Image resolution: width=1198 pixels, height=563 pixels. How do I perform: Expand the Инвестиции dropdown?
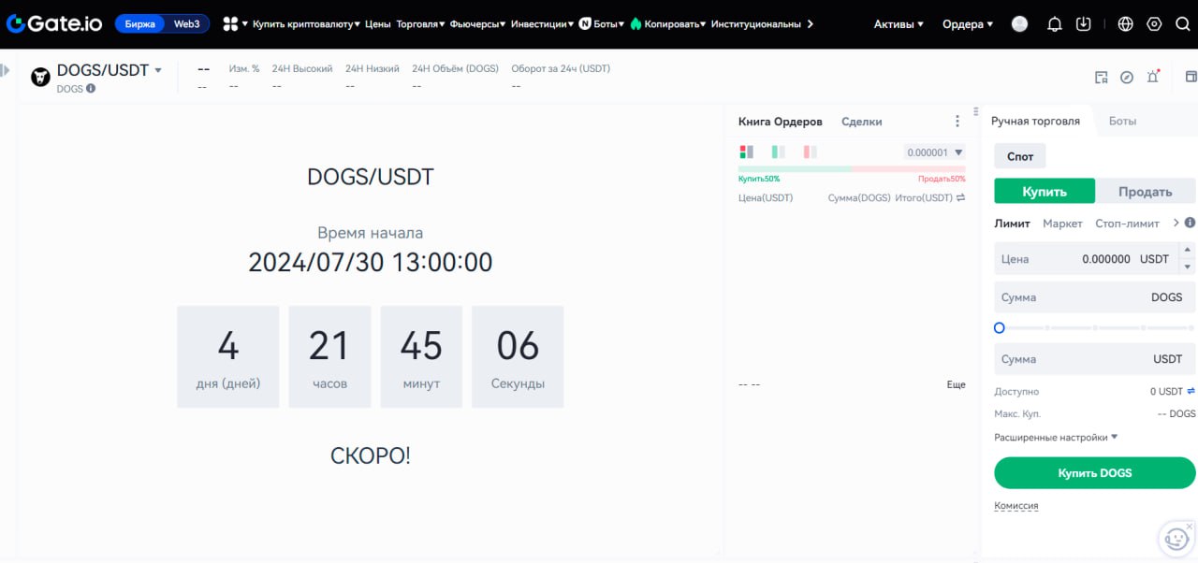coord(543,24)
